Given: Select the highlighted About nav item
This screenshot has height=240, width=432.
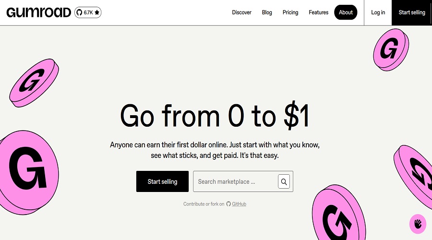Looking at the screenshot, I should pyautogui.click(x=346, y=12).
